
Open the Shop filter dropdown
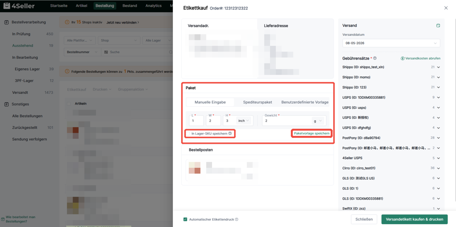[119, 40]
